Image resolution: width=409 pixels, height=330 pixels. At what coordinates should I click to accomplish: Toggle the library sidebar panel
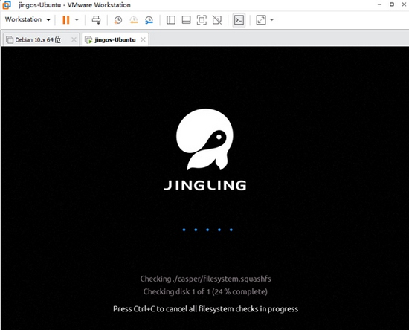coord(171,20)
